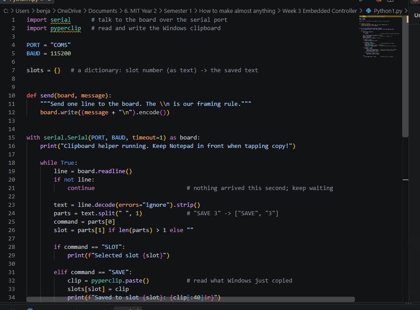Image resolution: width=420 pixels, height=310 pixels.
Task: Click the underlined 'serial' import on line 1
Action: coord(61,20)
